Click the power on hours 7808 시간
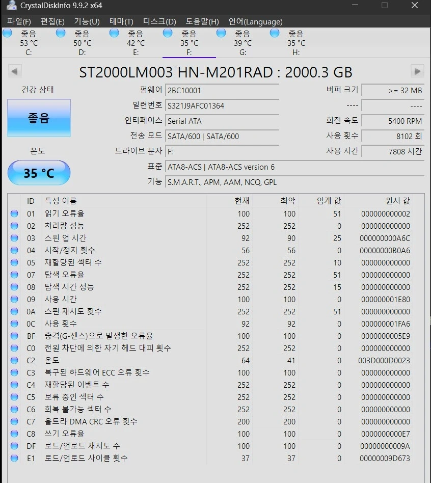Screen dimensions: 431x483 point(393,151)
